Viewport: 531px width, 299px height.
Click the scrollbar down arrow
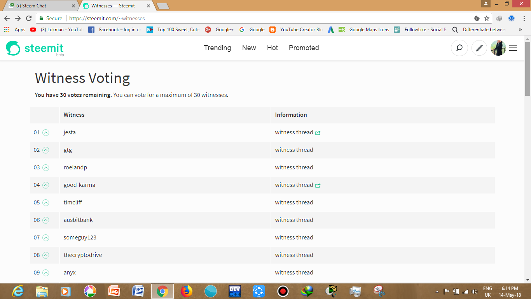[x=528, y=280]
